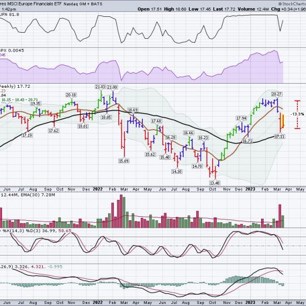Click the 20.27 recent high label
306x306 pixels.
tap(276, 94)
